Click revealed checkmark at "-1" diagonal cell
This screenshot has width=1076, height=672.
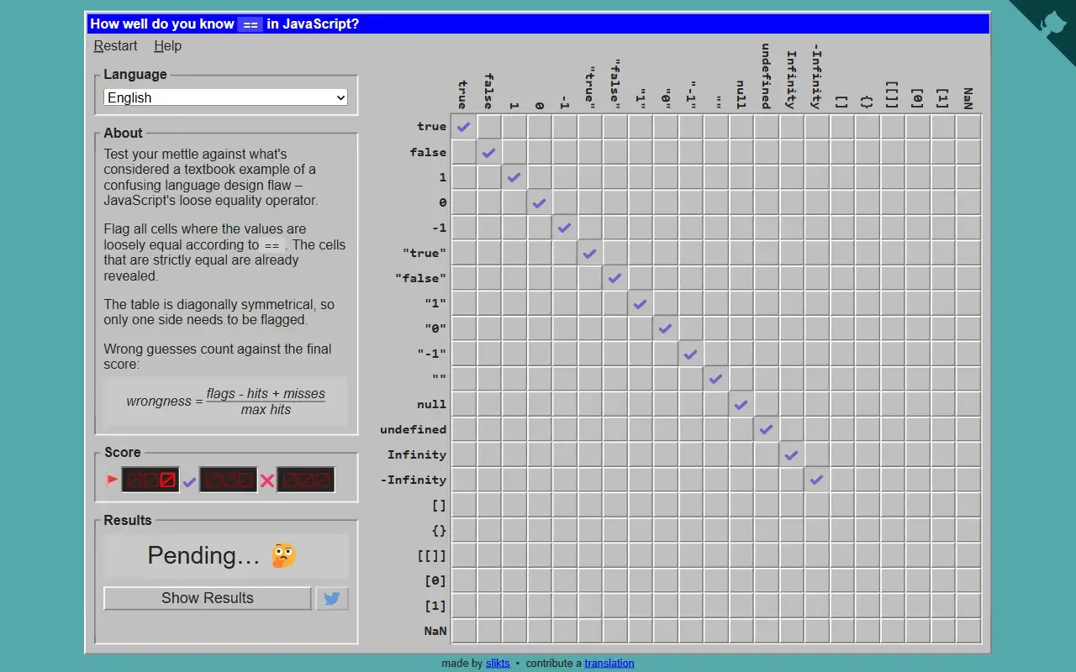pyautogui.click(x=691, y=354)
